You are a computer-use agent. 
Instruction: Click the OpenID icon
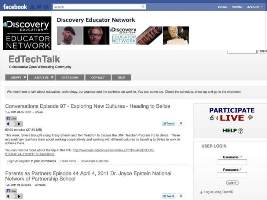point(201,192)
